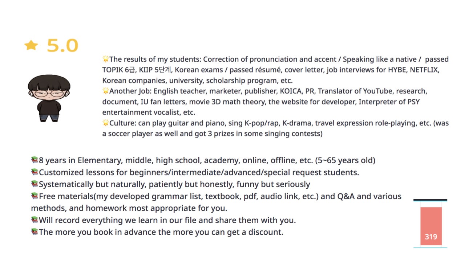Image resolution: width=465 pixels, height=259 pixels.
Task: Click the dark line above the red bar
Action: (x=430, y=200)
